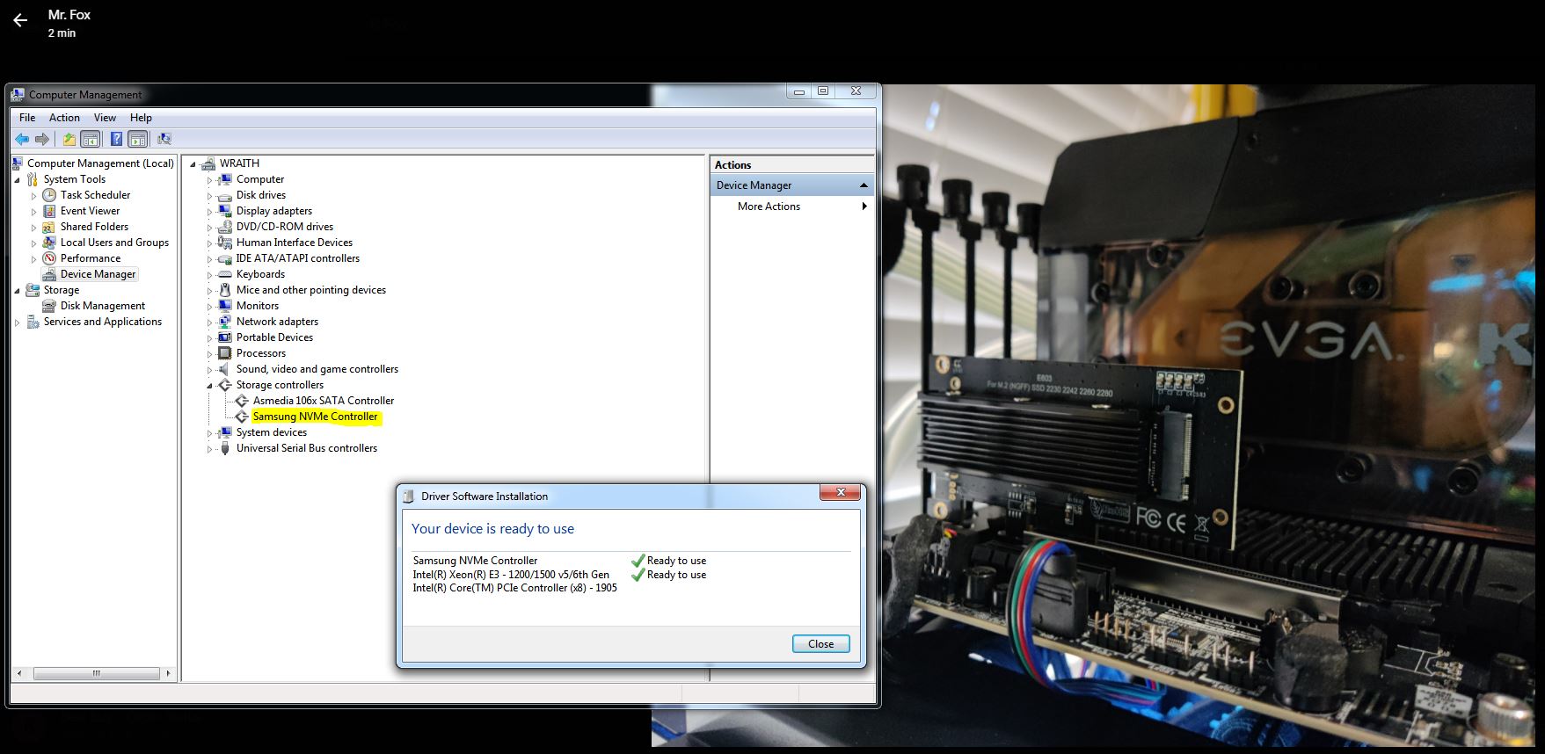Viewport: 1545px width, 754px height.
Task: Go back using the blue toolbar arrow
Action: click(22, 139)
